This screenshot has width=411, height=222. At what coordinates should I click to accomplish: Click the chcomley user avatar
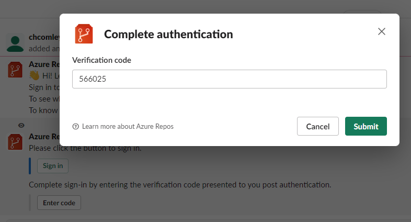16,43
